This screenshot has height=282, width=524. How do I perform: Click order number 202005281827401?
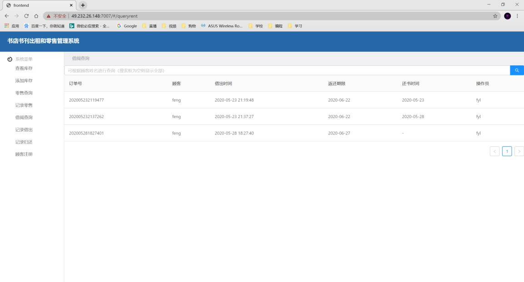pyautogui.click(x=86, y=133)
